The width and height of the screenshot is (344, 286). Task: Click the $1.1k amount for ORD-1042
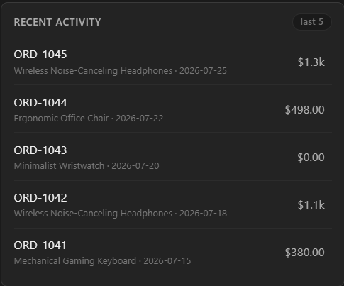coord(311,205)
